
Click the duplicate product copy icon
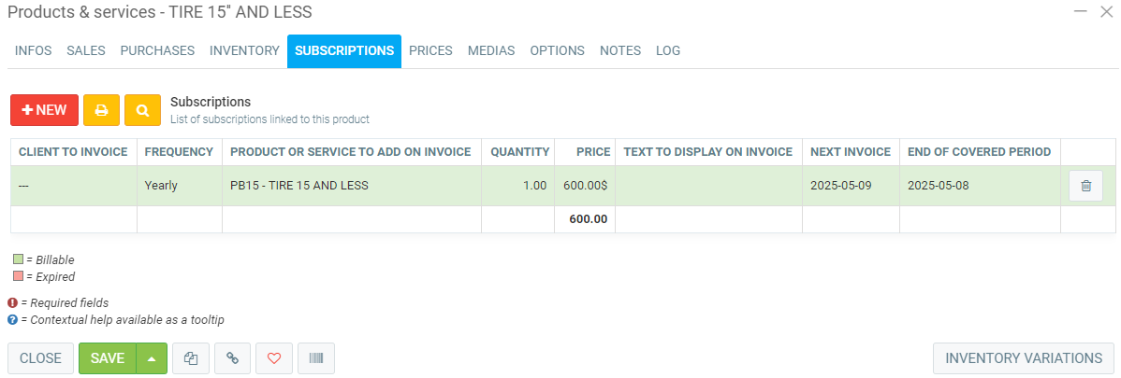(x=191, y=358)
